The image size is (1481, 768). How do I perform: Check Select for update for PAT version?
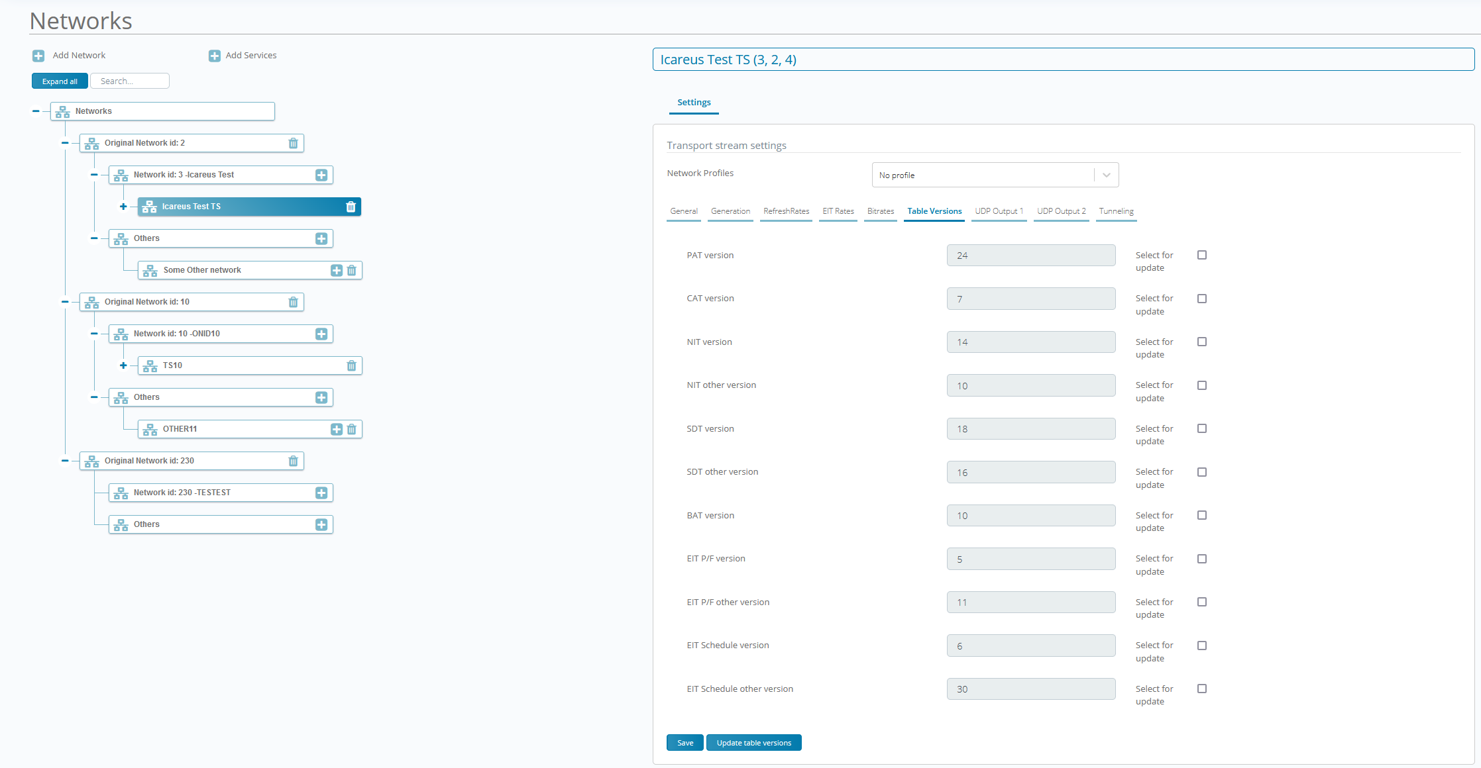[x=1201, y=255]
